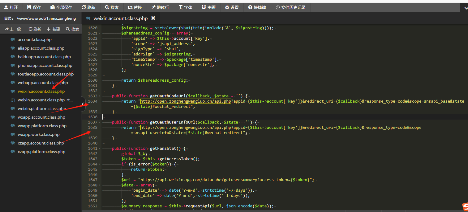Click the 打开 (open) toolbar button
The height and width of the screenshot is (212, 468).
tap(11, 7)
